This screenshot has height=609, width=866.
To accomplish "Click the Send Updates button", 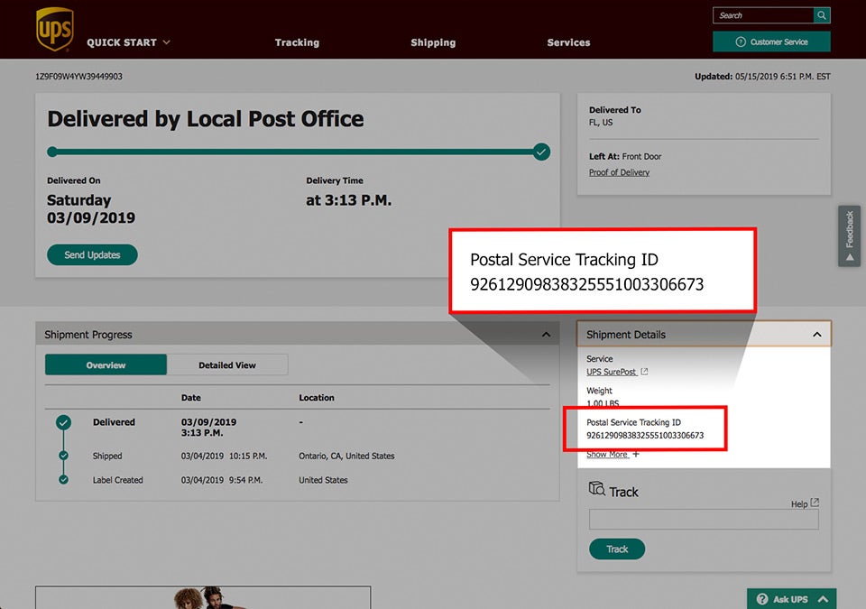I will coord(92,254).
